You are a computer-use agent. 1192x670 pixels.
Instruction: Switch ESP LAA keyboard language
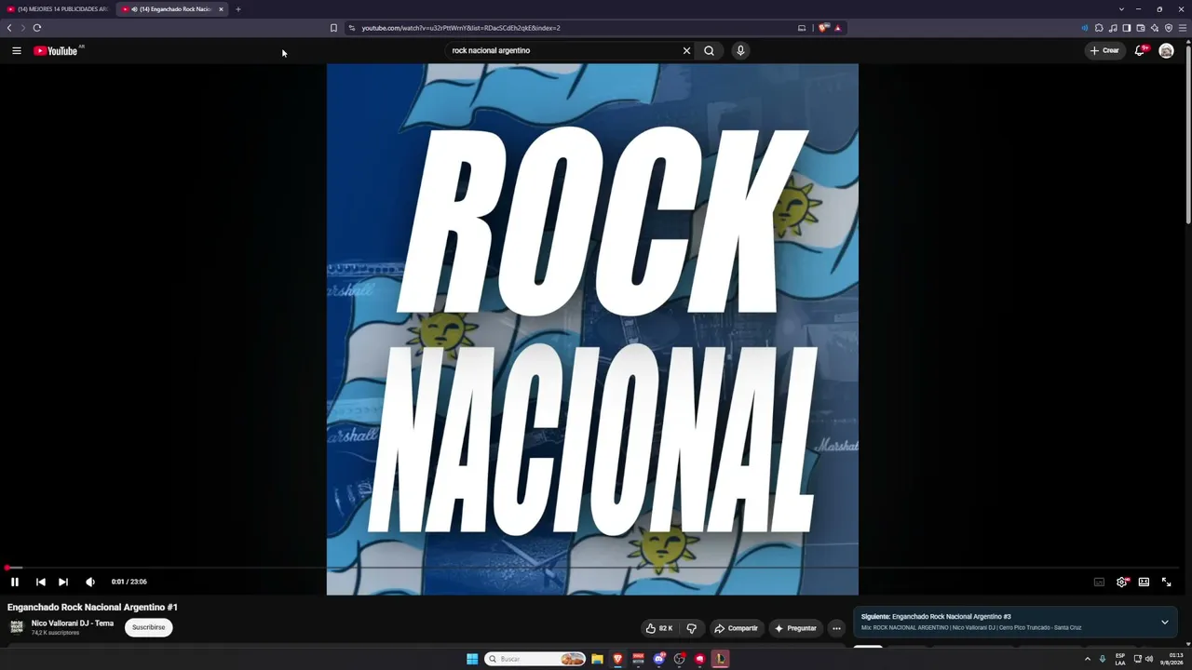[x=1120, y=659]
